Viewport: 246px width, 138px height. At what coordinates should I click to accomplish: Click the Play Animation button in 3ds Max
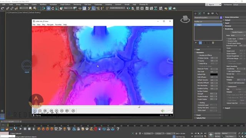pos(198,133)
